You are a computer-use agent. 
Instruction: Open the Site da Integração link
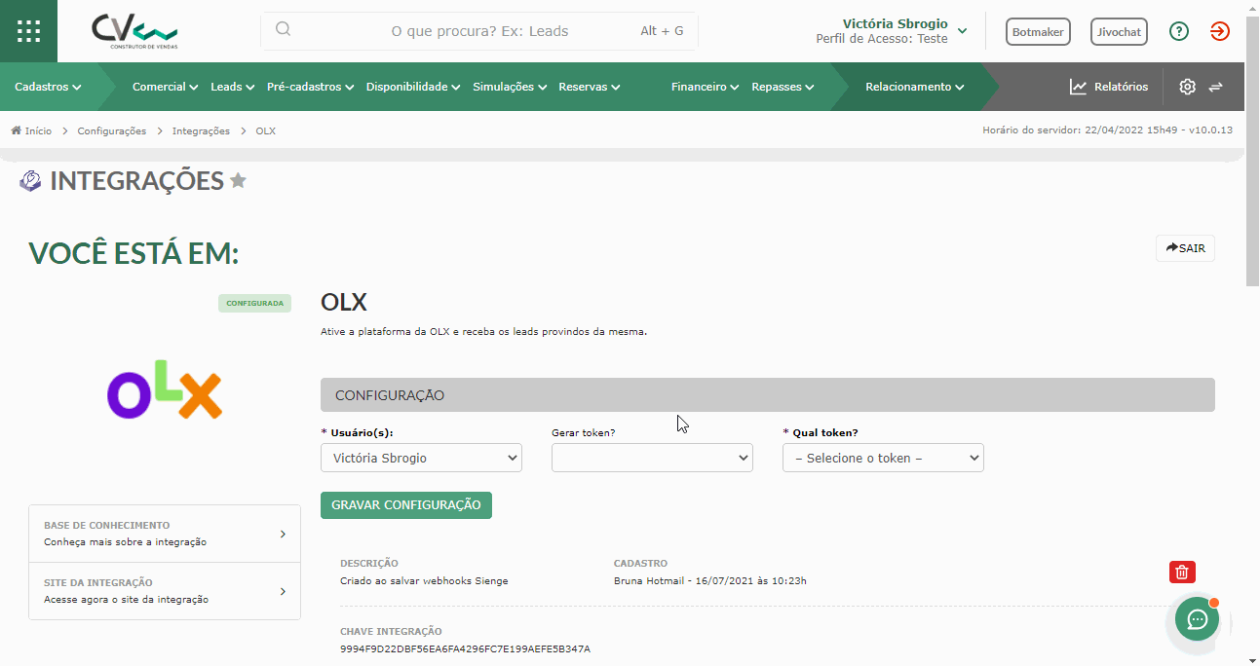pyautogui.click(x=165, y=591)
